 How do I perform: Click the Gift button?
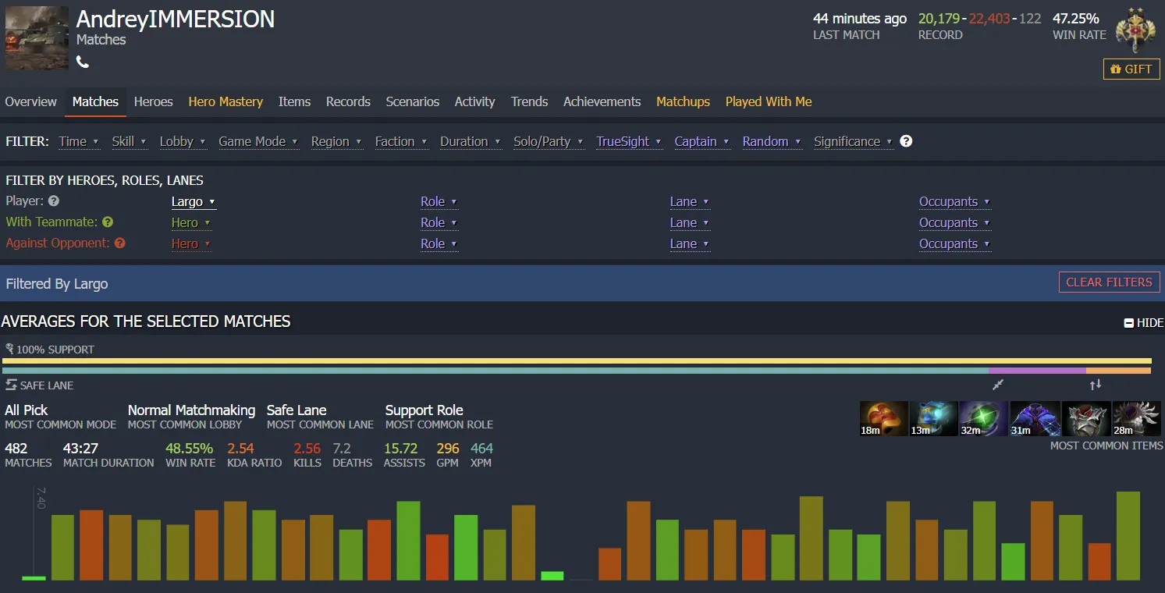pyautogui.click(x=1131, y=69)
